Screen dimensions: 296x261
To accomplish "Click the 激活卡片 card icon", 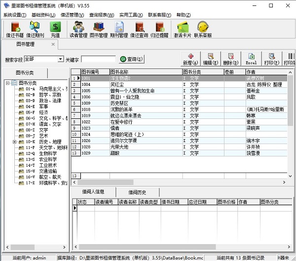I will click(183, 29).
